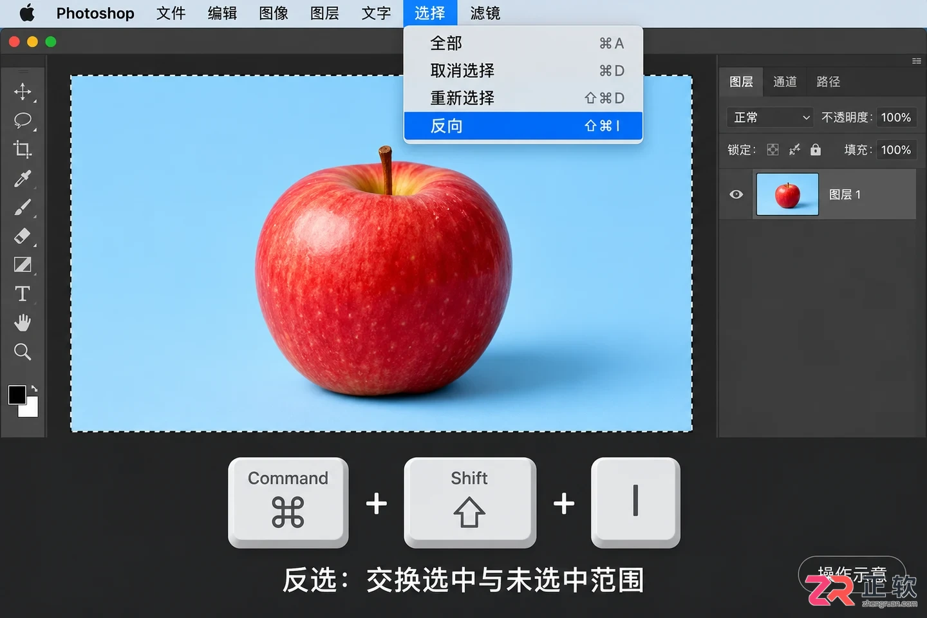The width and height of the screenshot is (927, 618).
Task: Choose 取消选择 menu entry
Action: (x=523, y=71)
